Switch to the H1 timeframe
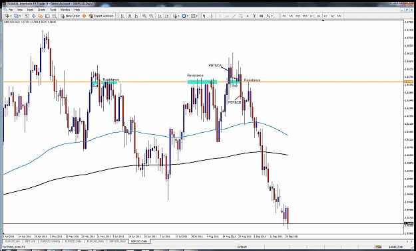Image resolution: width=416 pixels, height=251 pixels. tap(312, 16)
